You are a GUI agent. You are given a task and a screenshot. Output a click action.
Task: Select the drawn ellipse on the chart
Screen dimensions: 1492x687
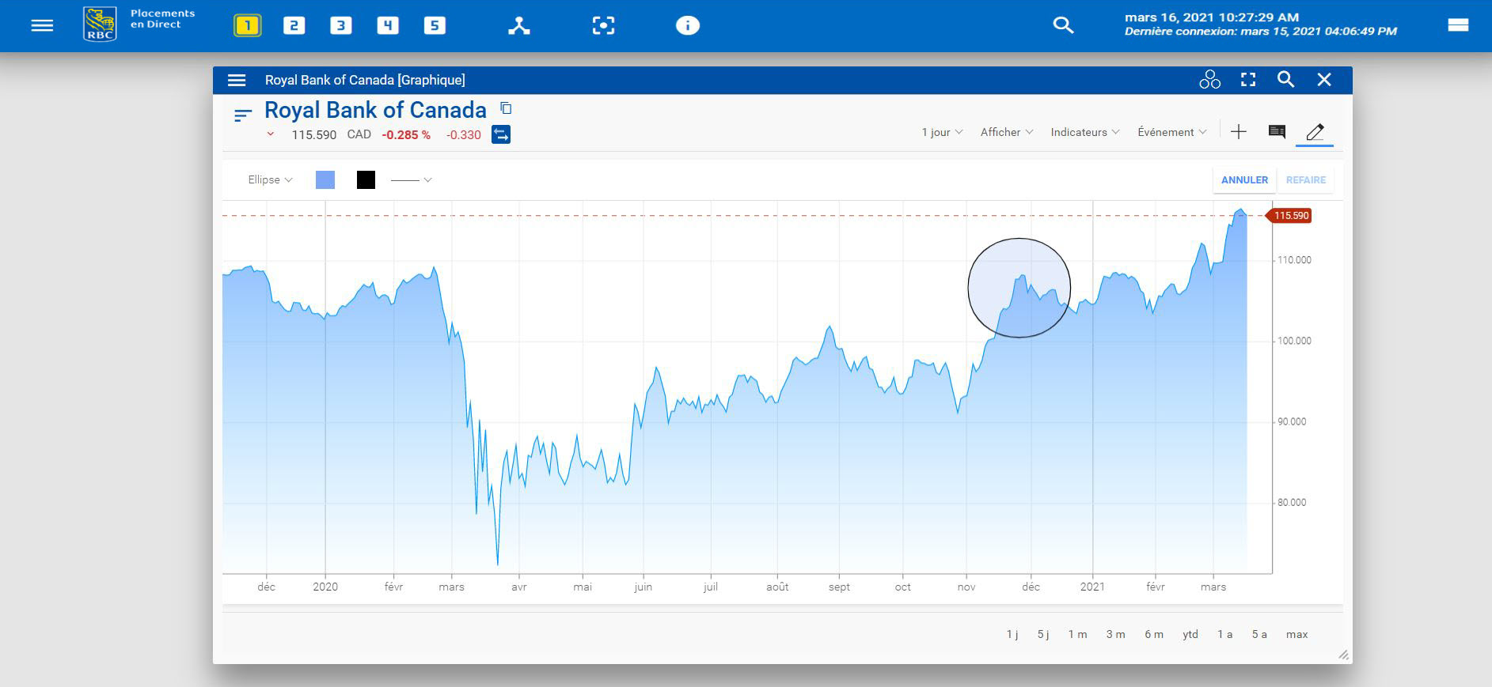click(1019, 288)
